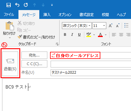Screen dimensions: 131x111
Task: Click the Previous item up arrow
Action: point(35,5)
